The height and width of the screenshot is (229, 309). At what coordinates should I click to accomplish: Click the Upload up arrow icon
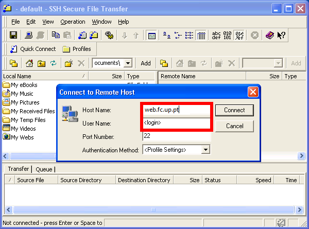[136, 36]
